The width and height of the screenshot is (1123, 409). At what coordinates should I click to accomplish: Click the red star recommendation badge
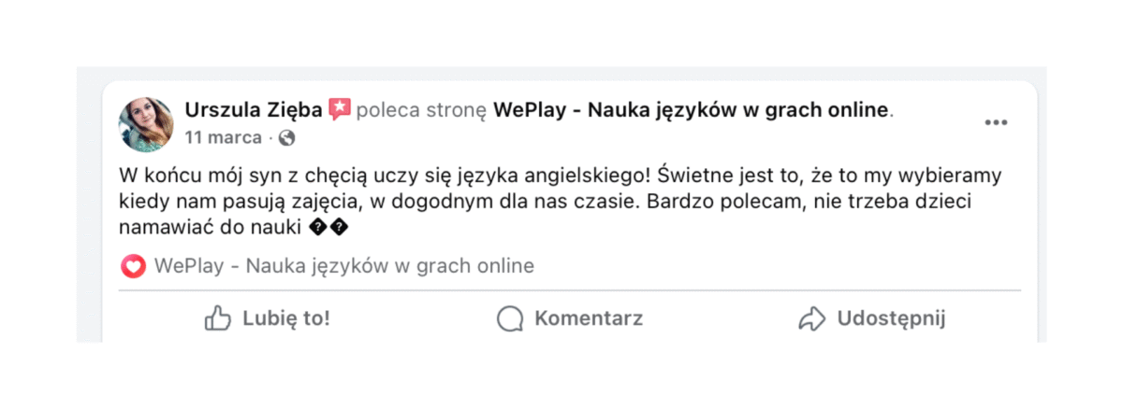[x=340, y=109]
